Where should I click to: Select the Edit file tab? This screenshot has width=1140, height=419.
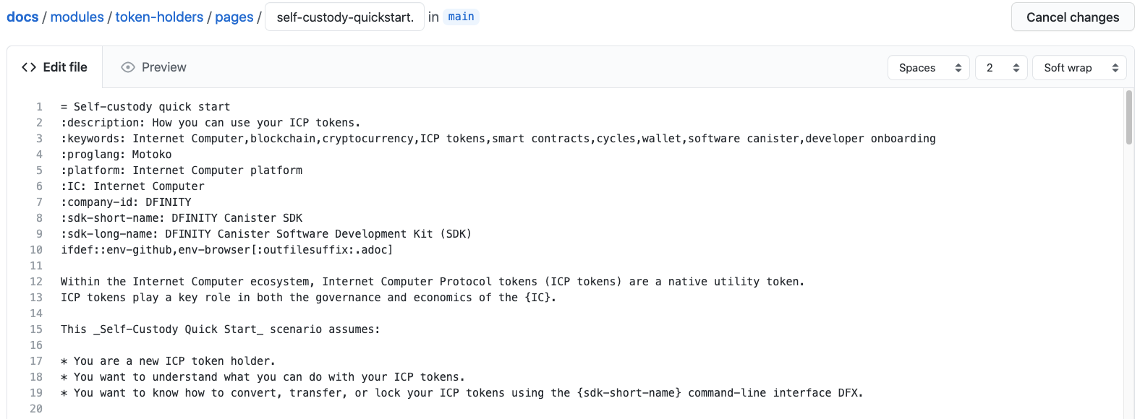(64, 66)
